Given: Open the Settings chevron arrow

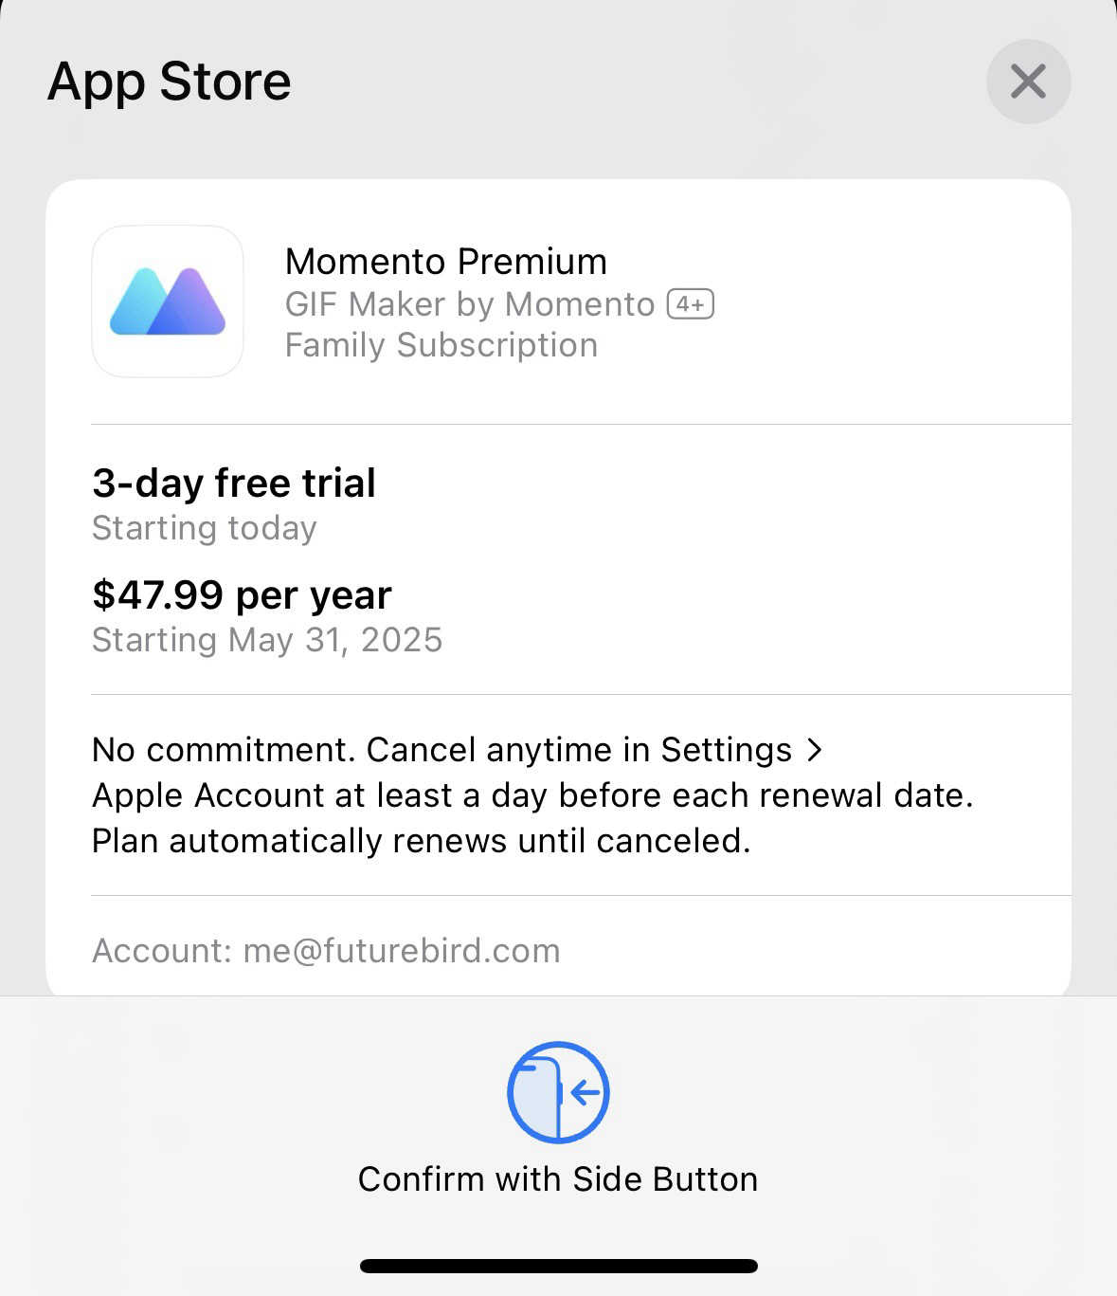Looking at the screenshot, I should pyautogui.click(x=814, y=750).
